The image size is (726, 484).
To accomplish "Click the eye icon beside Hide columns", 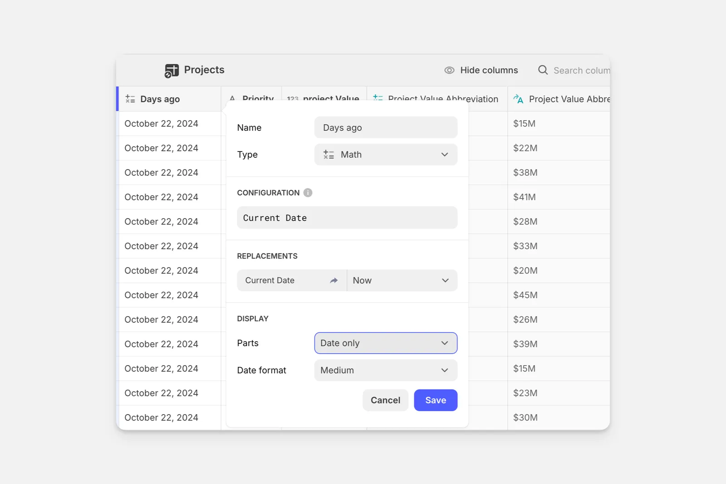I will click(449, 70).
